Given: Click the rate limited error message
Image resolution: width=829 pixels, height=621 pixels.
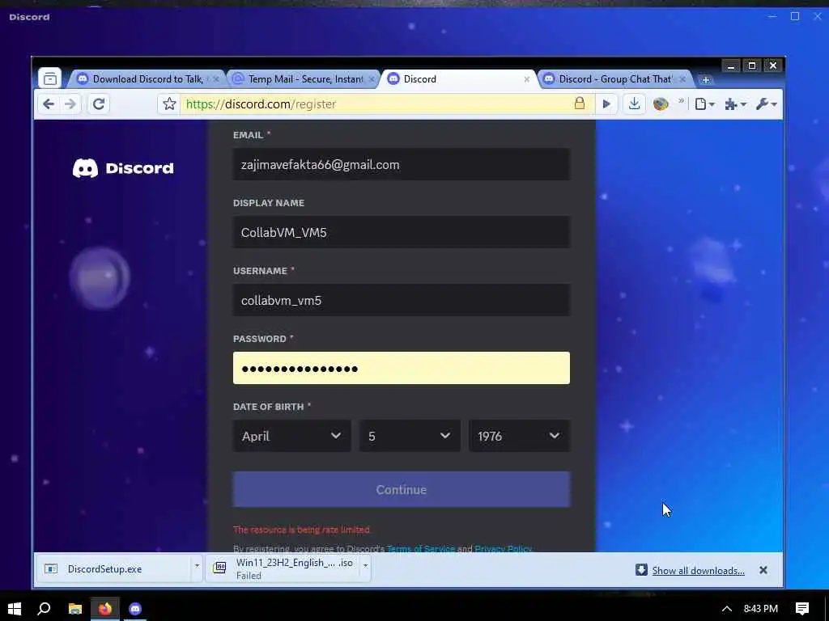Looking at the screenshot, I should pyautogui.click(x=301, y=529).
